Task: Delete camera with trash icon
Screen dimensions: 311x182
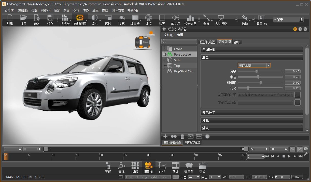Action: pos(182,136)
